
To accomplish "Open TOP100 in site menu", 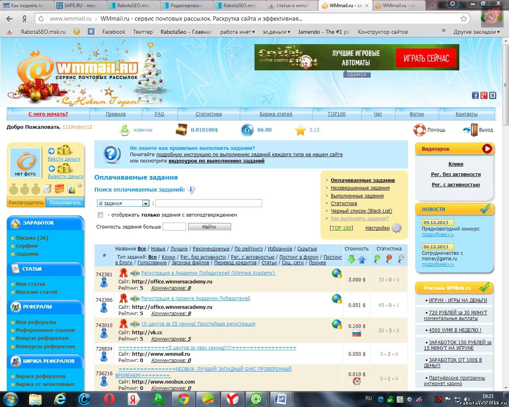I will (336, 114).
